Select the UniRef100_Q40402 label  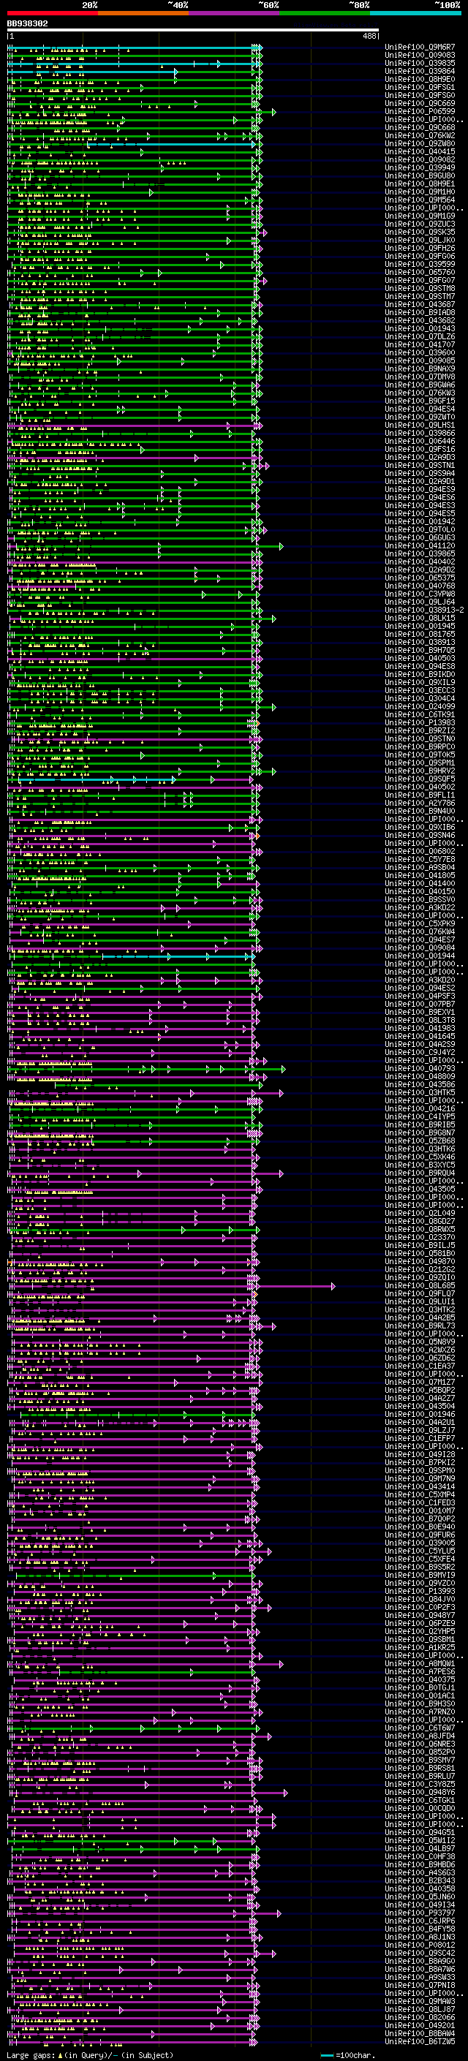(x=420, y=561)
